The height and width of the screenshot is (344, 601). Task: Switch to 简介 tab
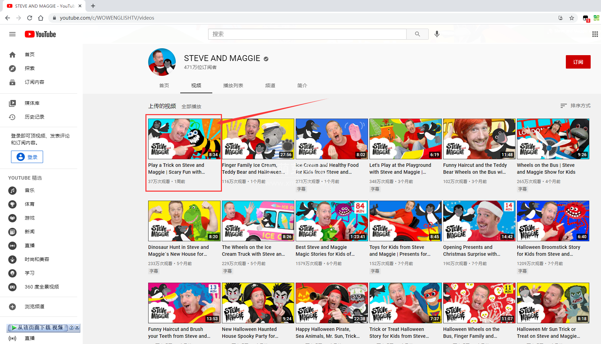point(302,85)
